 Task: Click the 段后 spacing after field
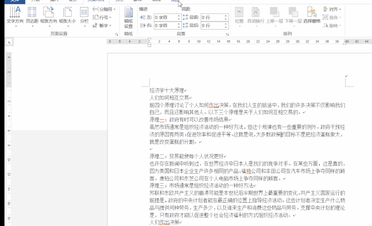(x=212, y=26)
